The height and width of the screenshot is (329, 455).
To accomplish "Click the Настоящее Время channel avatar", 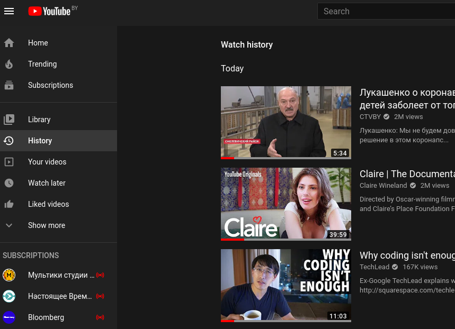I will pos(9,296).
